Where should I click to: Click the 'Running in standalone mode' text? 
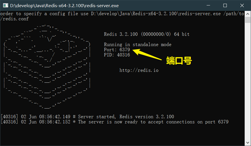[x=137, y=45]
